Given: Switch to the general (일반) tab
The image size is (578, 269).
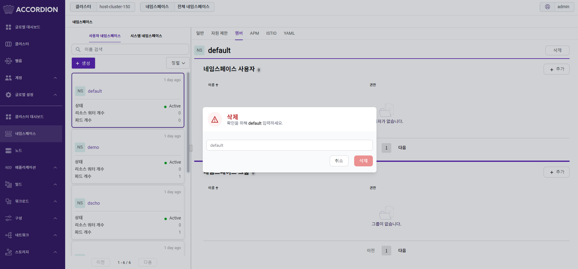Looking at the screenshot, I should coord(200,33).
